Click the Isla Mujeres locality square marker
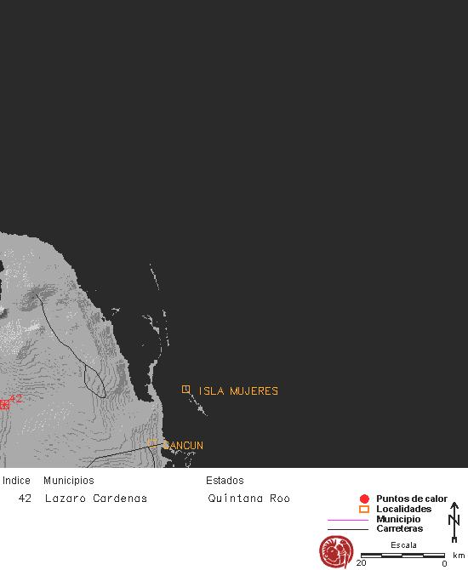The width and height of the screenshot is (468, 570). [185, 390]
